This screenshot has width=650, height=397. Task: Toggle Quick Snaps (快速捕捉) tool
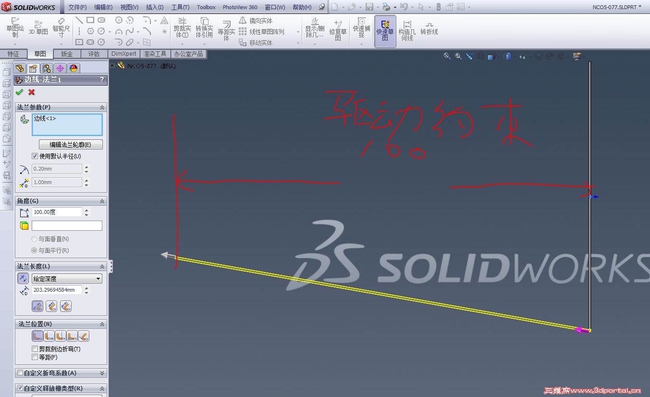361,28
